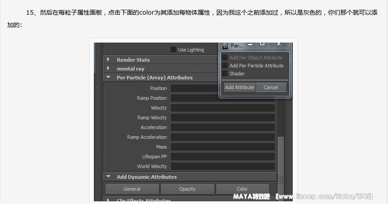The height and width of the screenshot is (204, 388).
Task: Click the Color dynamic attribute button
Action: coord(242,189)
